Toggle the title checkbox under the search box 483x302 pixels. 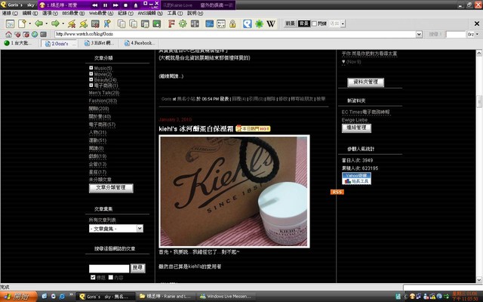pos(93,277)
